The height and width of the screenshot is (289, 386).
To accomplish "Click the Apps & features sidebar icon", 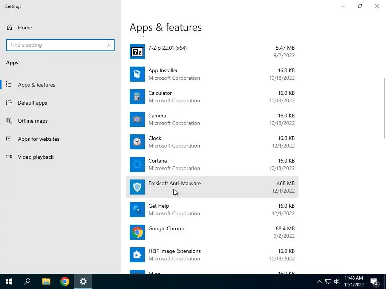I will (9, 84).
